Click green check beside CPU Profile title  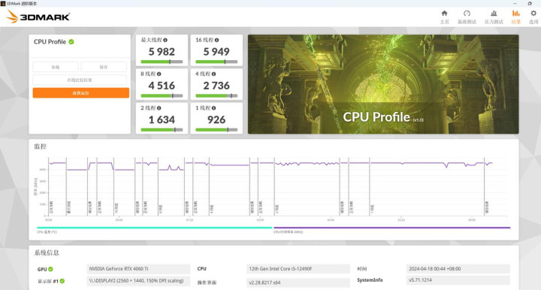71,42
